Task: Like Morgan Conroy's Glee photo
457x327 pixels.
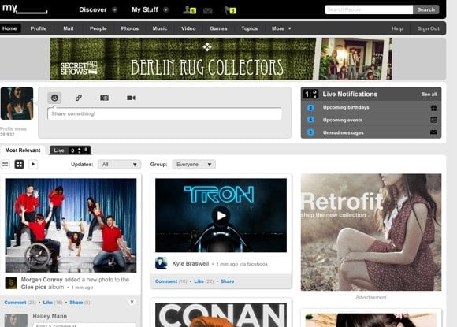Action: 48,303
